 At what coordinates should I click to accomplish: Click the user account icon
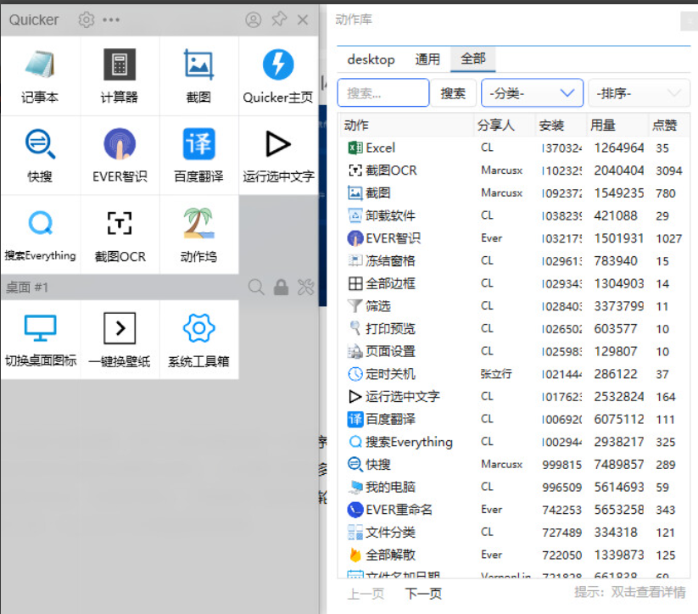pyautogui.click(x=254, y=20)
